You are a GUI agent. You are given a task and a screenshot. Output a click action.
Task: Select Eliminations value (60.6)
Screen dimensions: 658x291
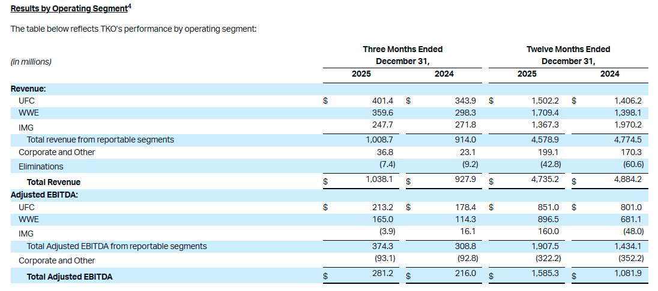(633, 165)
